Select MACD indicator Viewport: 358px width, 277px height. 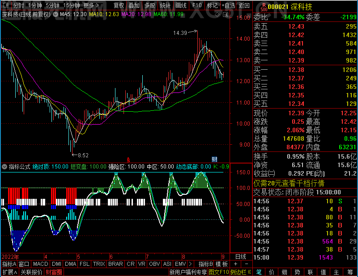coord(40,264)
